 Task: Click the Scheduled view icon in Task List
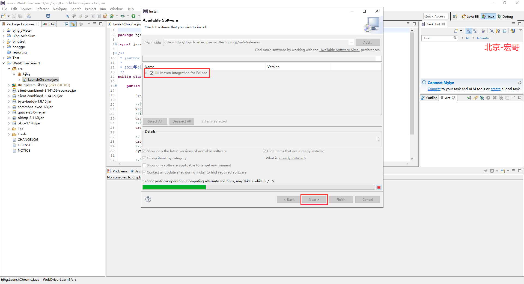475,31
